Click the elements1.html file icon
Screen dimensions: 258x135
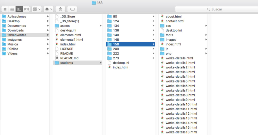(57, 40)
